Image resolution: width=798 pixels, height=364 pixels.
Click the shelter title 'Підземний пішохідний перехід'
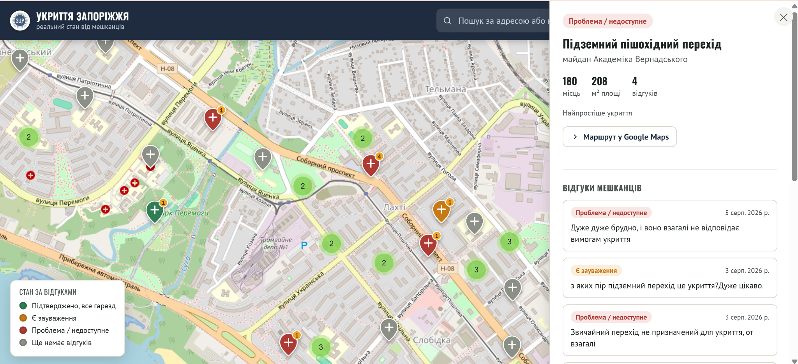642,44
